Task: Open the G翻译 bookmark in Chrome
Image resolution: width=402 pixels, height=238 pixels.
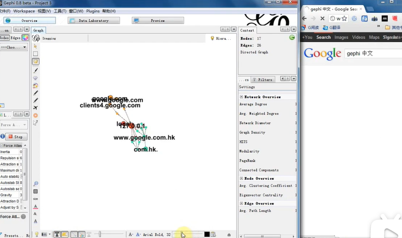Action: coord(332,27)
